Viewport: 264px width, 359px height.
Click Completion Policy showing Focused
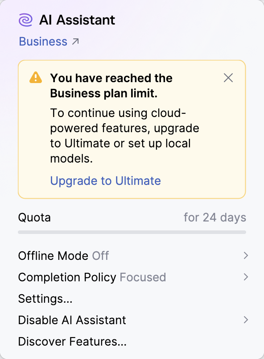coord(92,277)
